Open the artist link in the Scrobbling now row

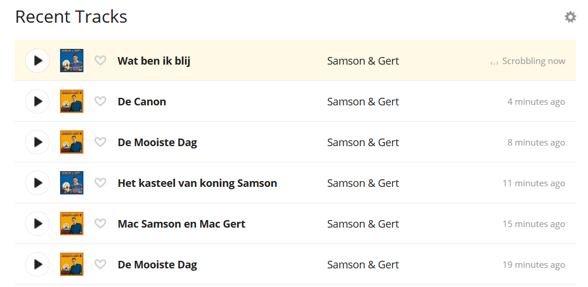[x=363, y=61]
